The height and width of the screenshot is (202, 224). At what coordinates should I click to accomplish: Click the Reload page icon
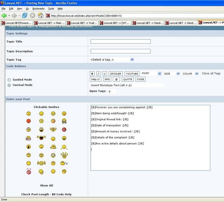(25, 15)
